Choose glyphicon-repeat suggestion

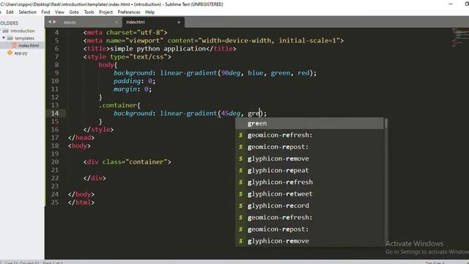[x=309, y=170]
